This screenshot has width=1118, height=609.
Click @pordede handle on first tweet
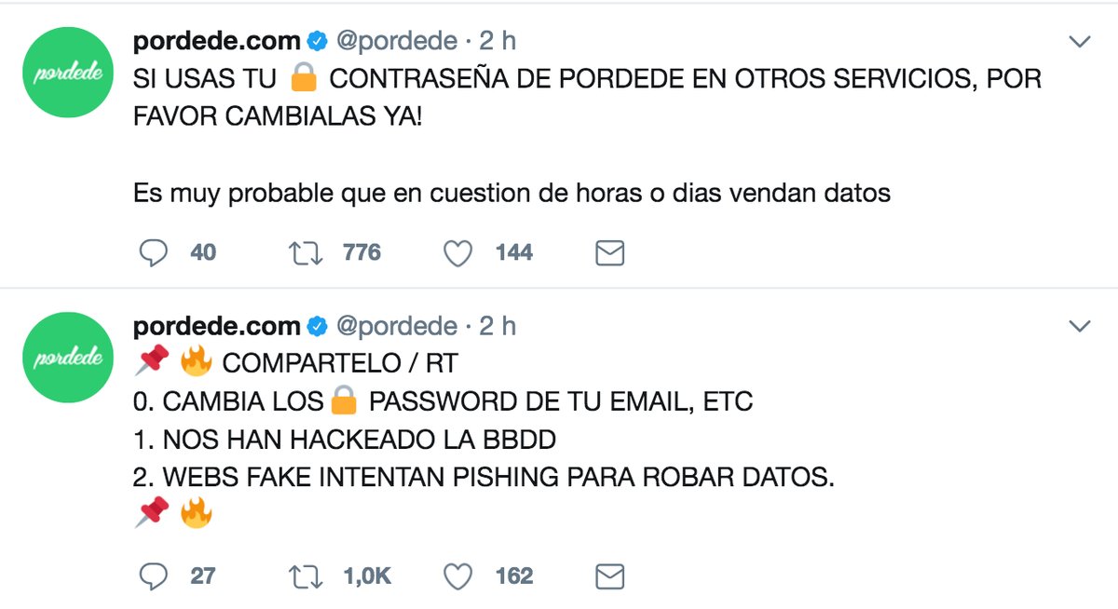point(397,41)
